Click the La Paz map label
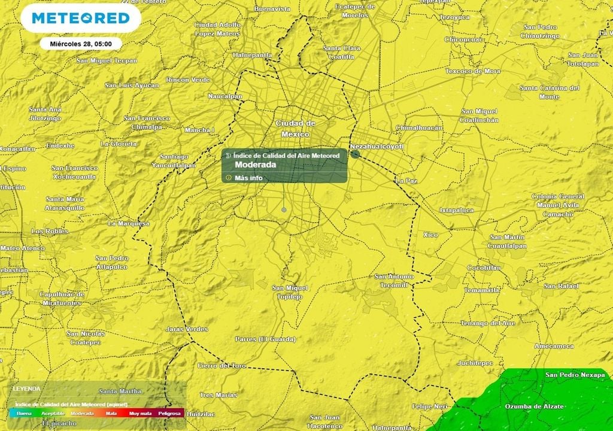Screen dimensions: 613x431 coord(406,181)
